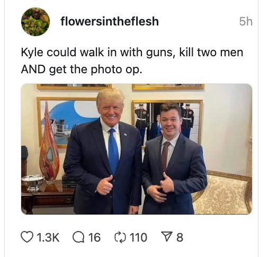The height and width of the screenshot is (257, 269).
Task: Click the blue tie in the photo
Action: (x=113, y=151)
